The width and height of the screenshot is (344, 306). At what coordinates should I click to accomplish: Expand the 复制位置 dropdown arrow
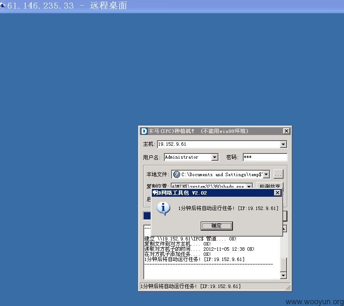249,186
